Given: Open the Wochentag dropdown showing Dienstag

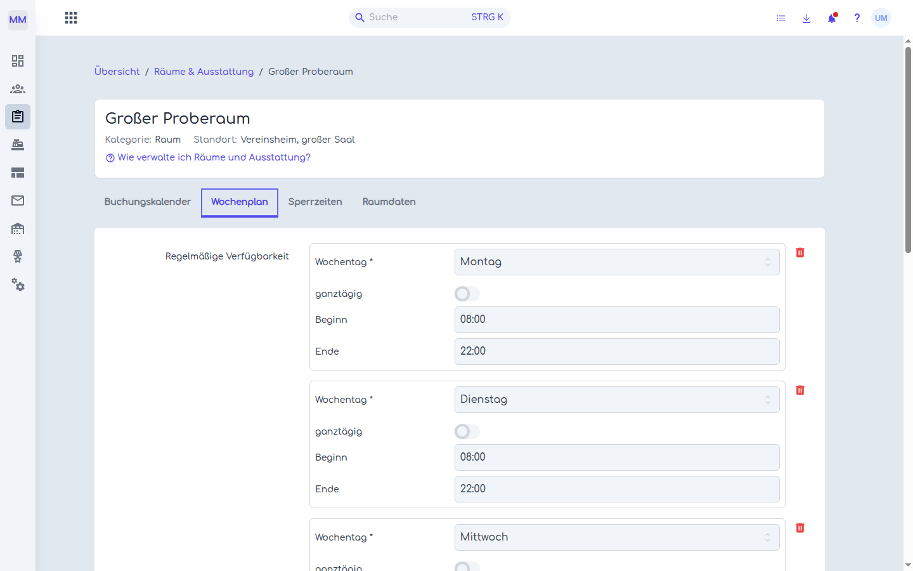Looking at the screenshot, I should [x=617, y=400].
